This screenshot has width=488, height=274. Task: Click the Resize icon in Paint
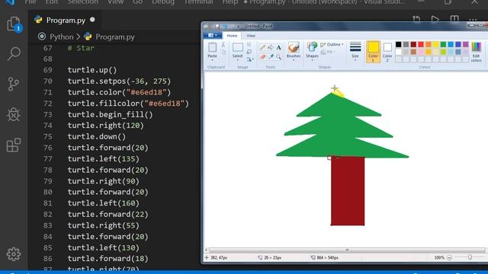click(x=249, y=52)
